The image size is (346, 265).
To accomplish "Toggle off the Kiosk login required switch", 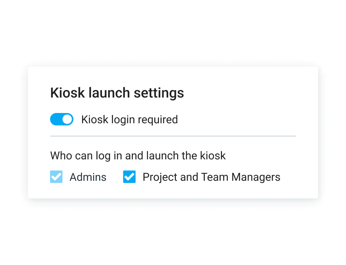I will [61, 120].
